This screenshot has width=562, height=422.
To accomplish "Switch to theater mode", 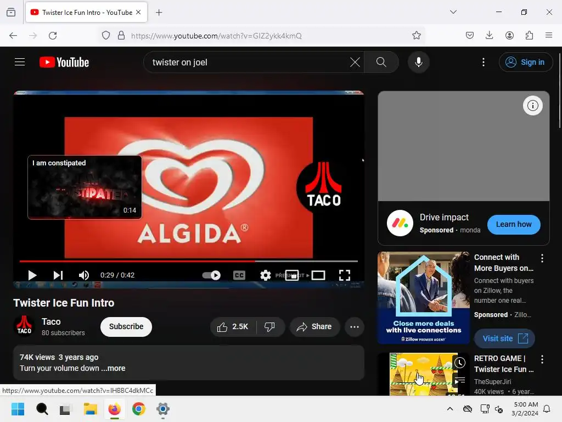I will [x=318, y=275].
